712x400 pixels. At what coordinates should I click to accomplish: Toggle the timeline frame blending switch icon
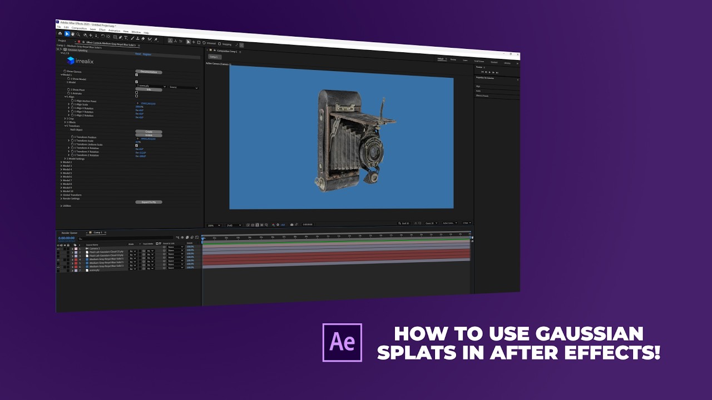click(x=188, y=237)
